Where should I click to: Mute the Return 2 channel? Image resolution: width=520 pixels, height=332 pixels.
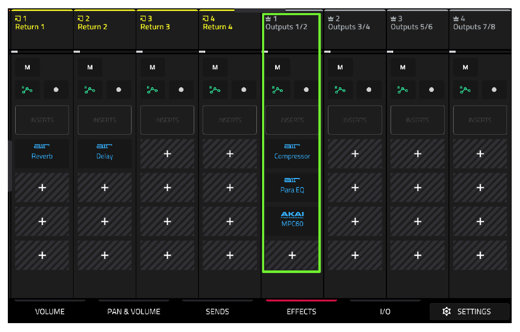pyautogui.click(x=90, y=67)
